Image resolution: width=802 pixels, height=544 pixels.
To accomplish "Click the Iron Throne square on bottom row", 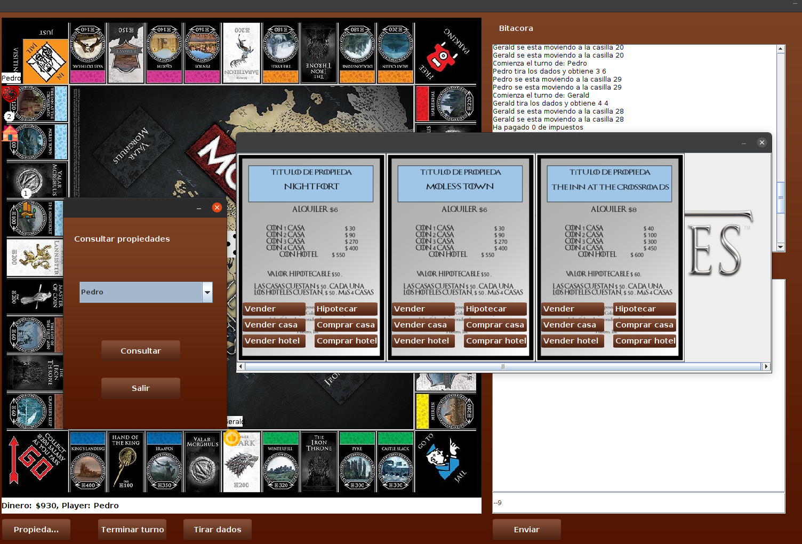I will tap(319, 461).
